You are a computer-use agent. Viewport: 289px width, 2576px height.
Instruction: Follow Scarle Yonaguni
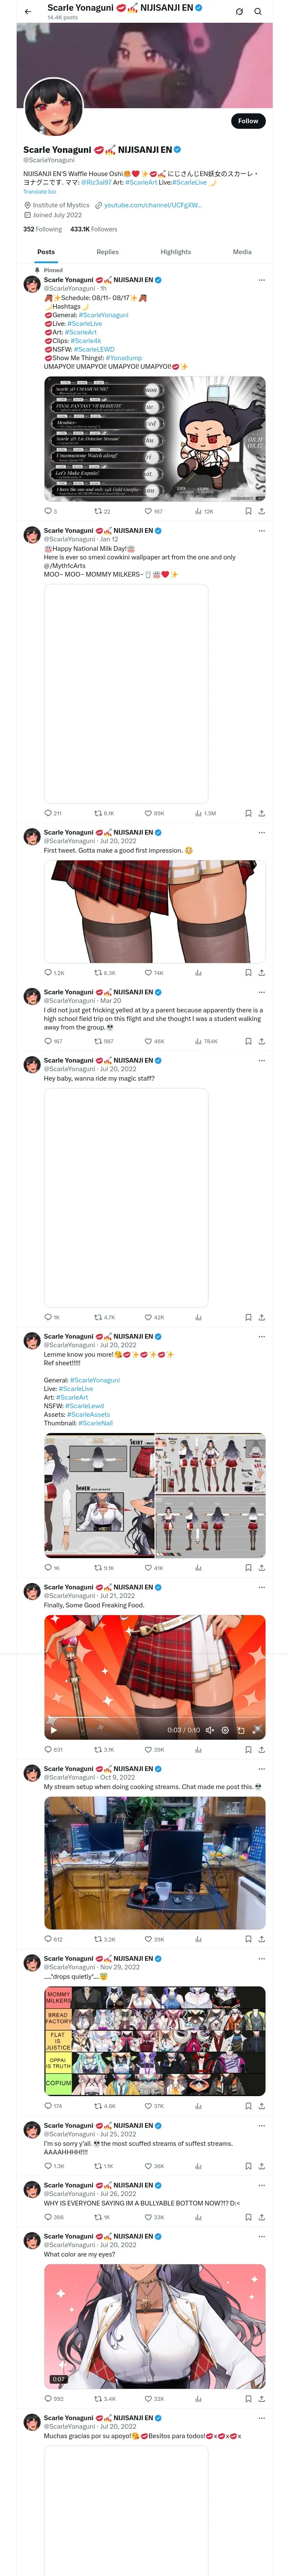(x=247, y=120)
